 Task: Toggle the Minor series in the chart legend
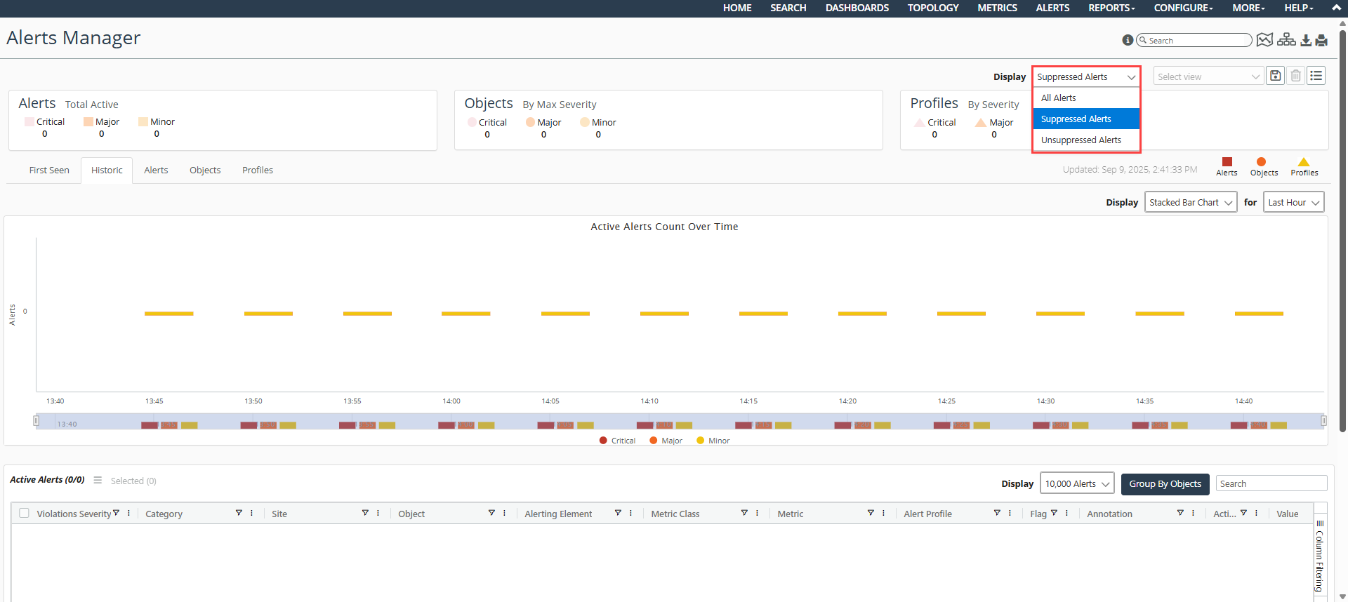pyautogui.click(x=713, y=441)
